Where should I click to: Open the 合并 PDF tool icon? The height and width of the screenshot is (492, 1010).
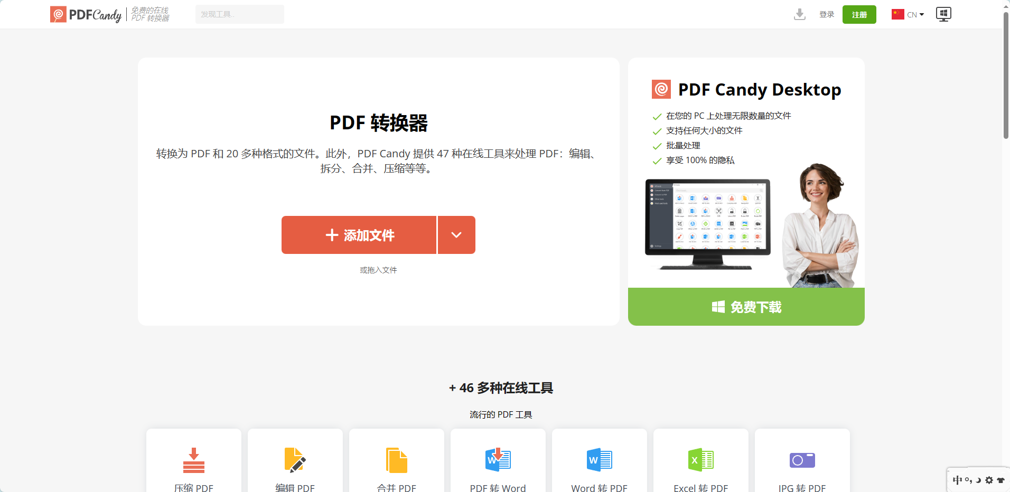[396, 460]
